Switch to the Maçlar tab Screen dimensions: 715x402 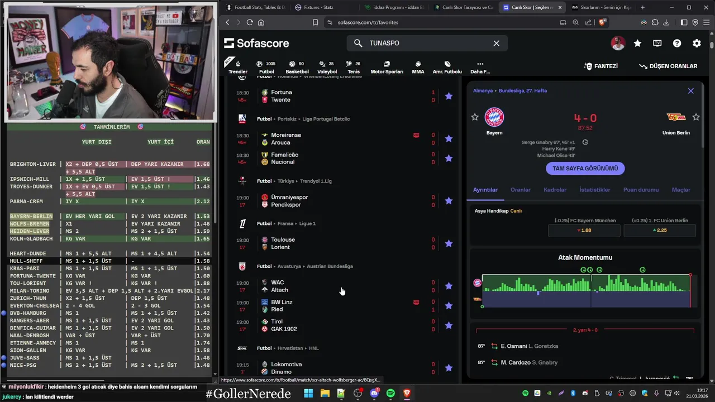tap(680, 190)
